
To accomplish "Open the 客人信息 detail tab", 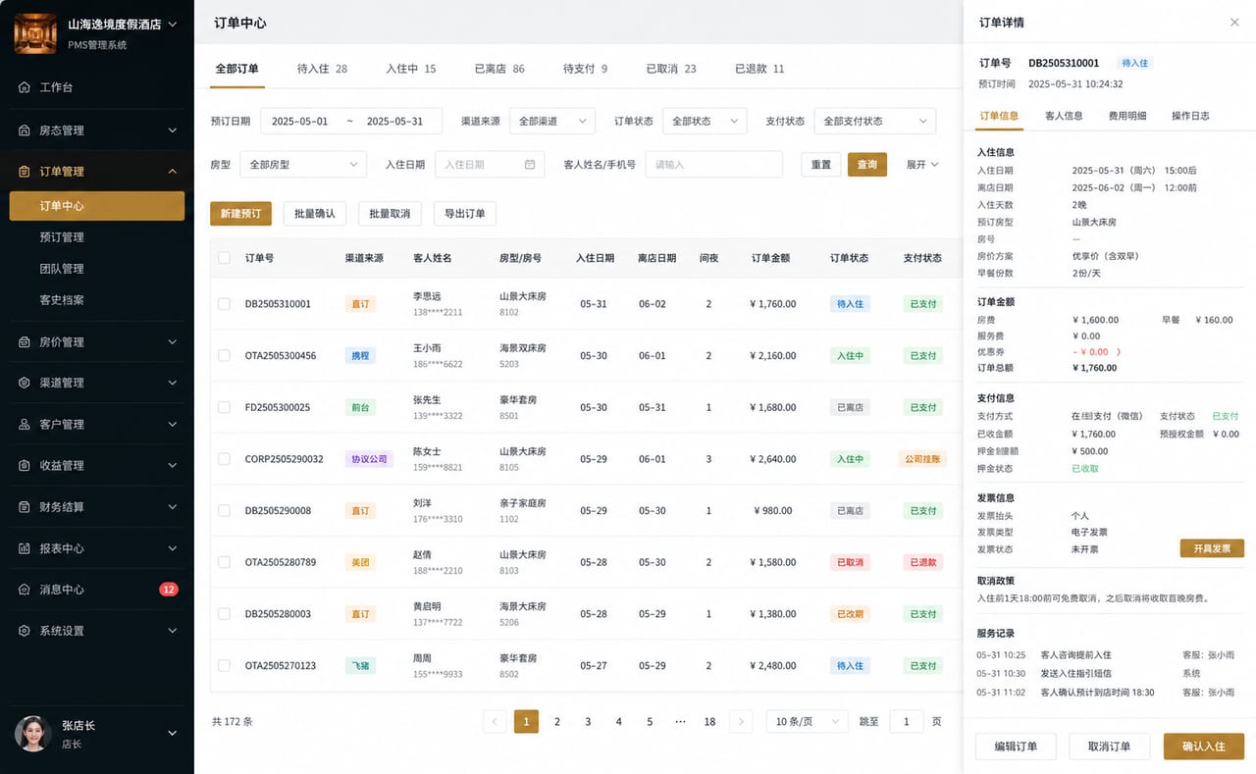I will click(x=1064, y=116).
